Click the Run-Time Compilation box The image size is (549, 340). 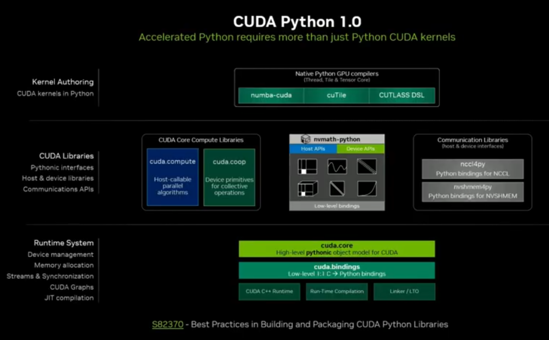click(x=337, y=291)
